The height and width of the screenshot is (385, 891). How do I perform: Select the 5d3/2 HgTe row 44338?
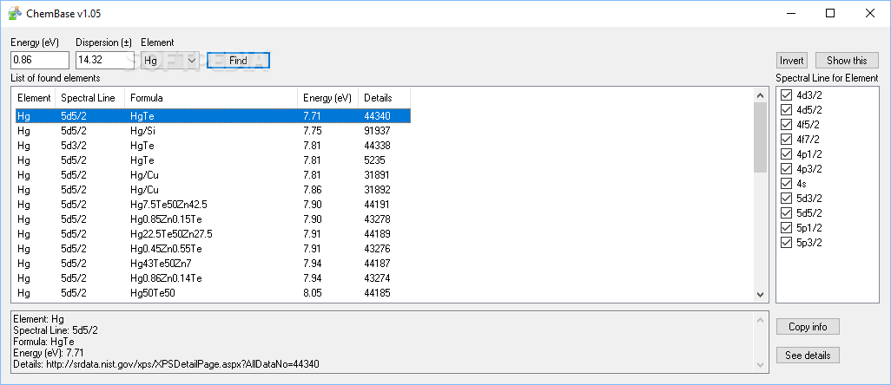click(213, 145)
